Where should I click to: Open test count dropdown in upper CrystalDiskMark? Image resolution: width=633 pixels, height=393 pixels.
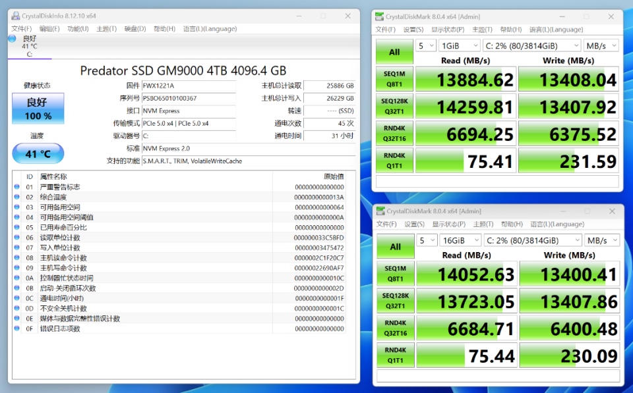426,45
